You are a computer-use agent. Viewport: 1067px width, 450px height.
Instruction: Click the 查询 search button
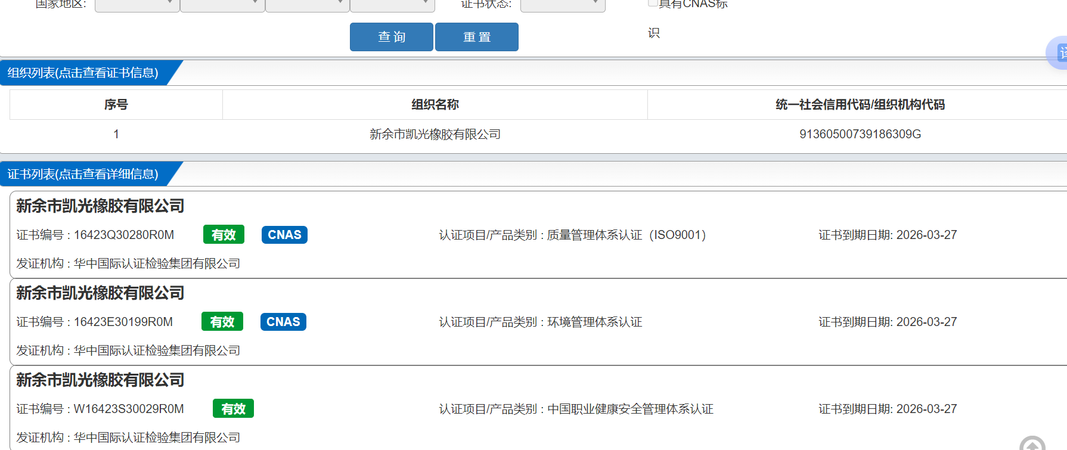(x=391, y=37)
